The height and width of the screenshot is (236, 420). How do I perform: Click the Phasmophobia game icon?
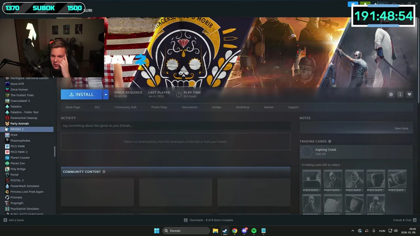pyautogui.click(x=7, y=141)
